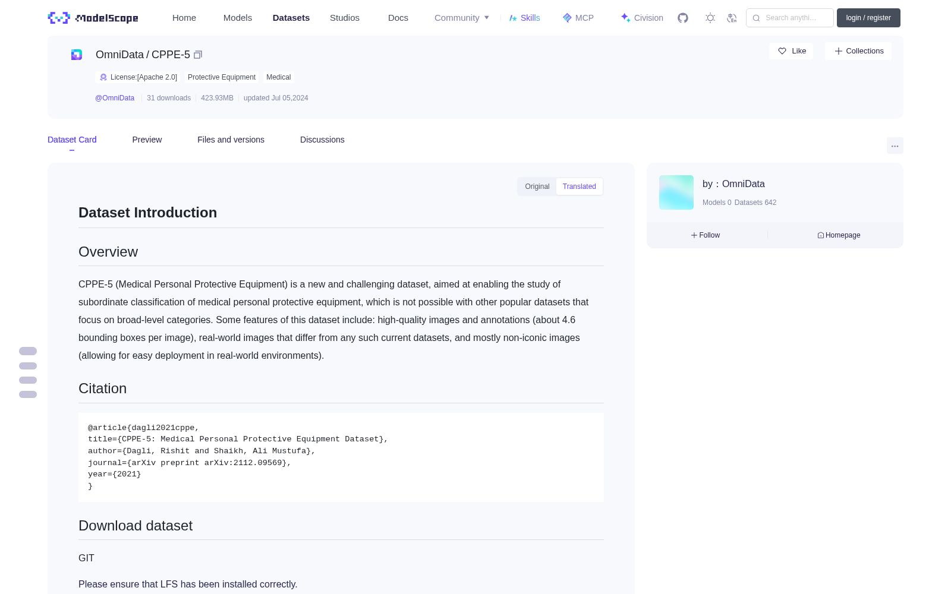The width and height of the screenshot is (951, 594).
Task: Focus the Search anything input field
Action: 790,18
